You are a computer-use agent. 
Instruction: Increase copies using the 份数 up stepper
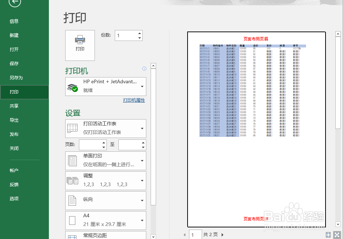[x=139, y=33]
